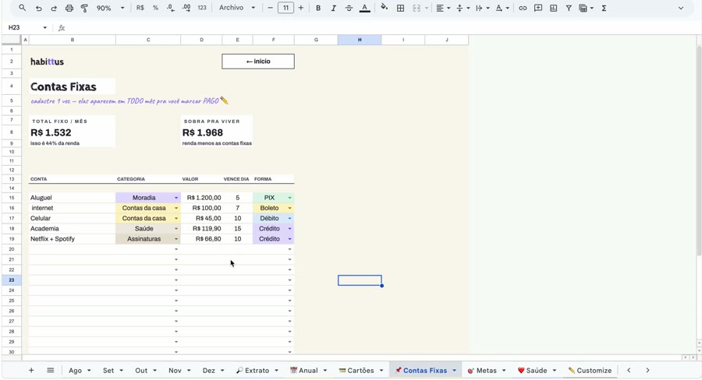Insert a comment

point(538,8)
